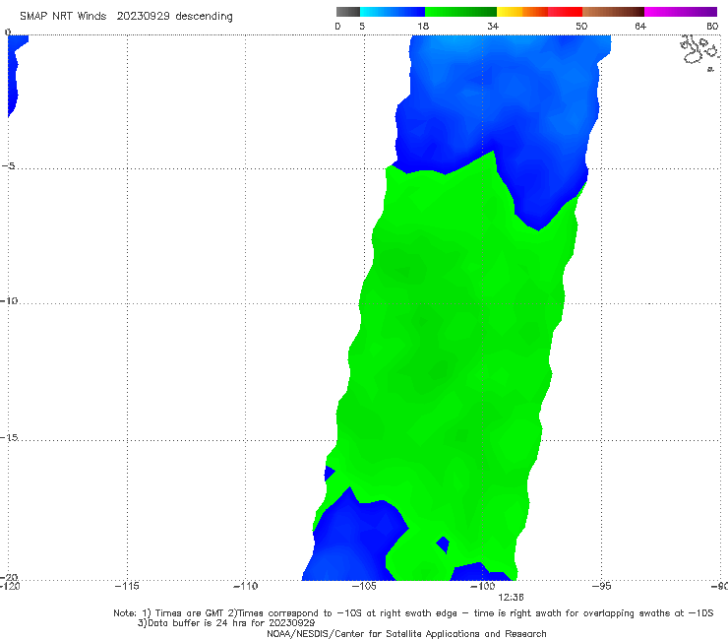728x640 pixels.
Task: Click the green segment of the color bar
Action: (460, 12)
